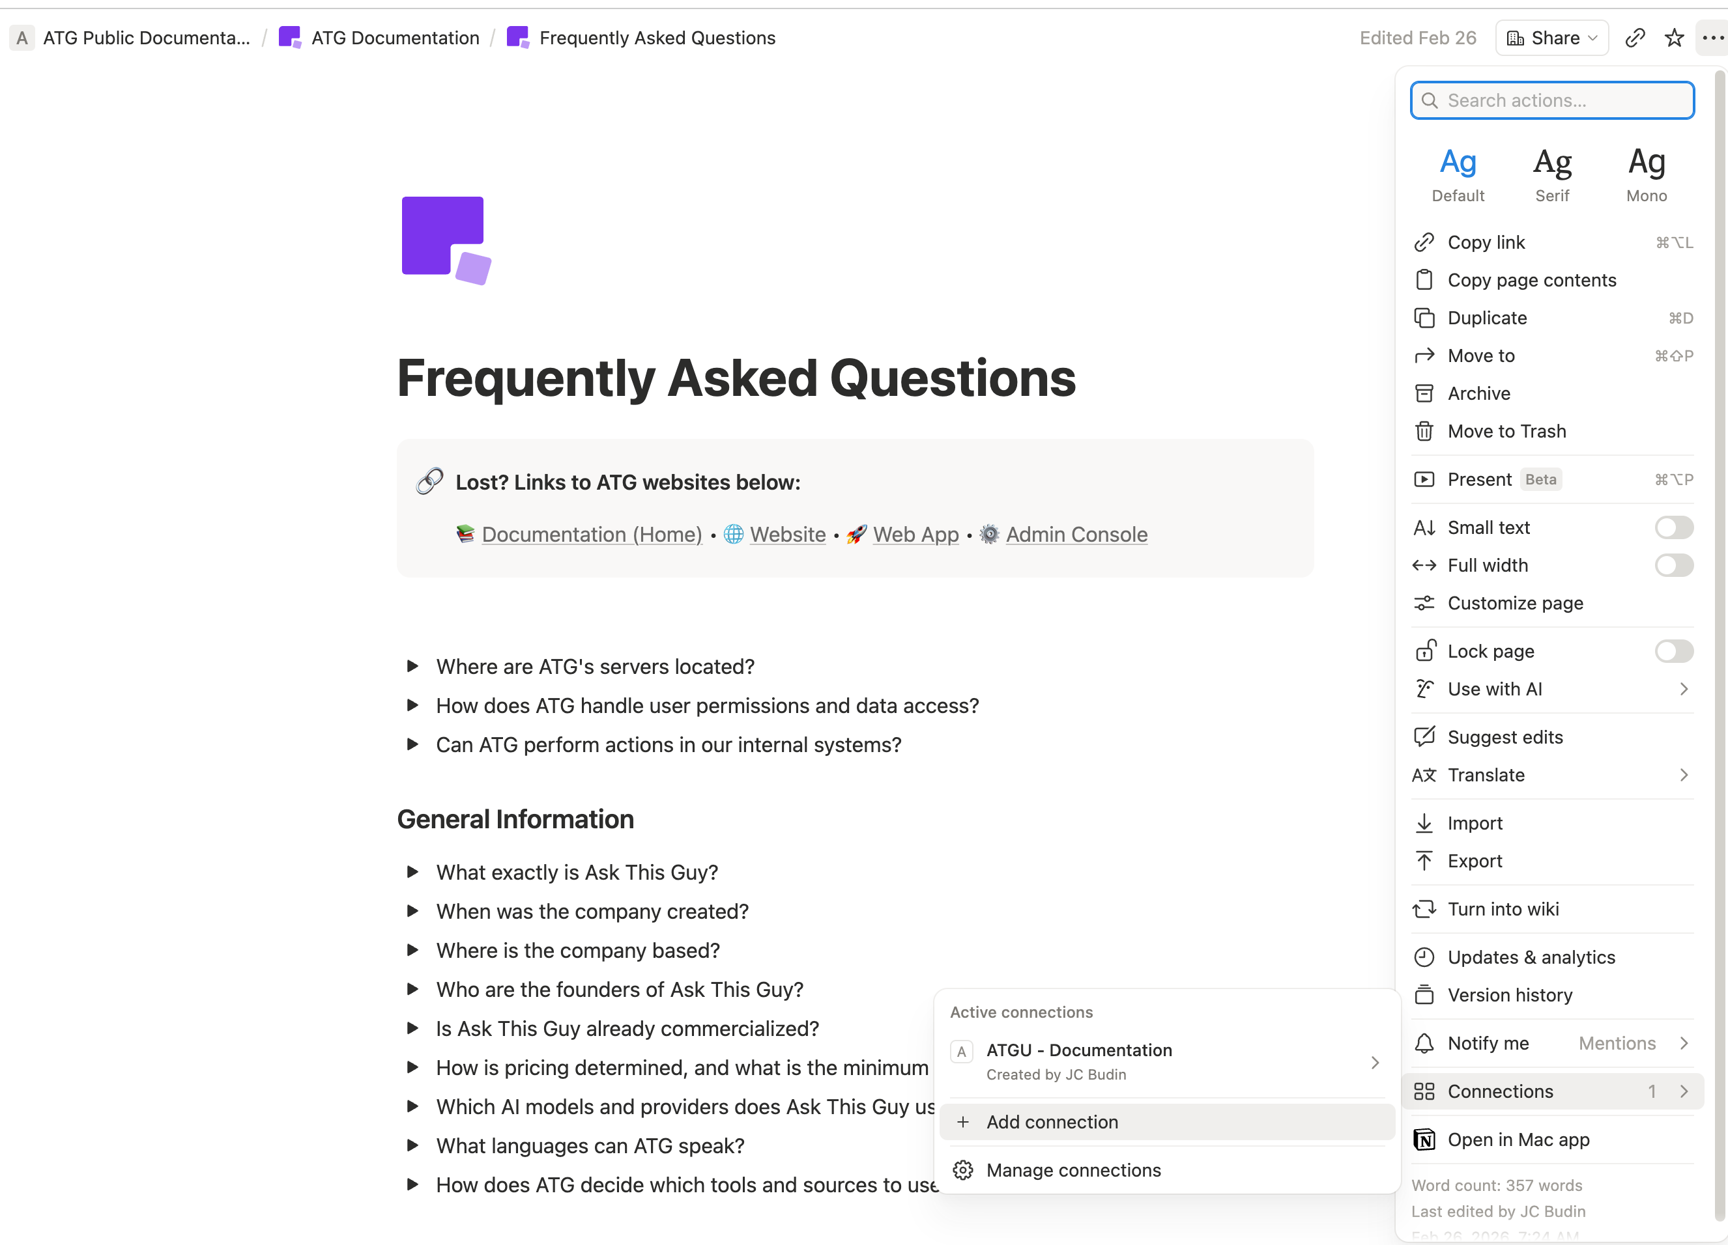Open the Share dropdown
1728x1245 pixels.
[1552, 38]
